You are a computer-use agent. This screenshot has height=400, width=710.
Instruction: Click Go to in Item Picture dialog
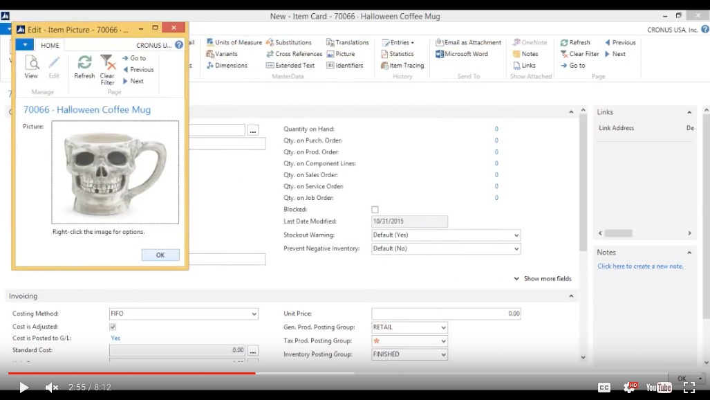tap(134, 58)
